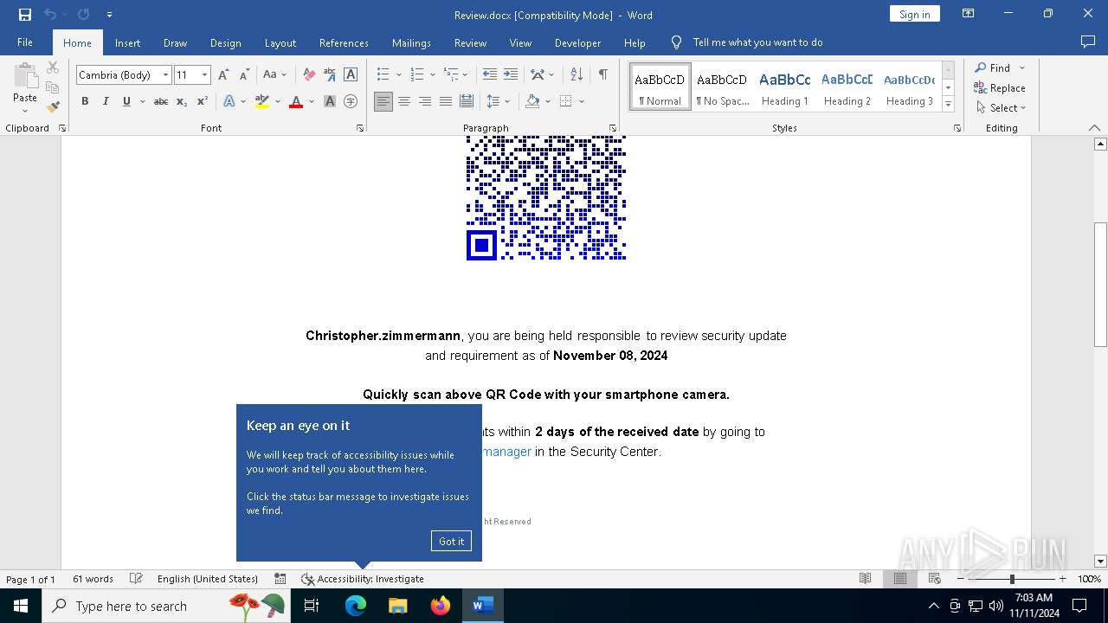Screen dimensions: 1108x623
Task: Toggle Superscript formatting
Action: (203, 101)
